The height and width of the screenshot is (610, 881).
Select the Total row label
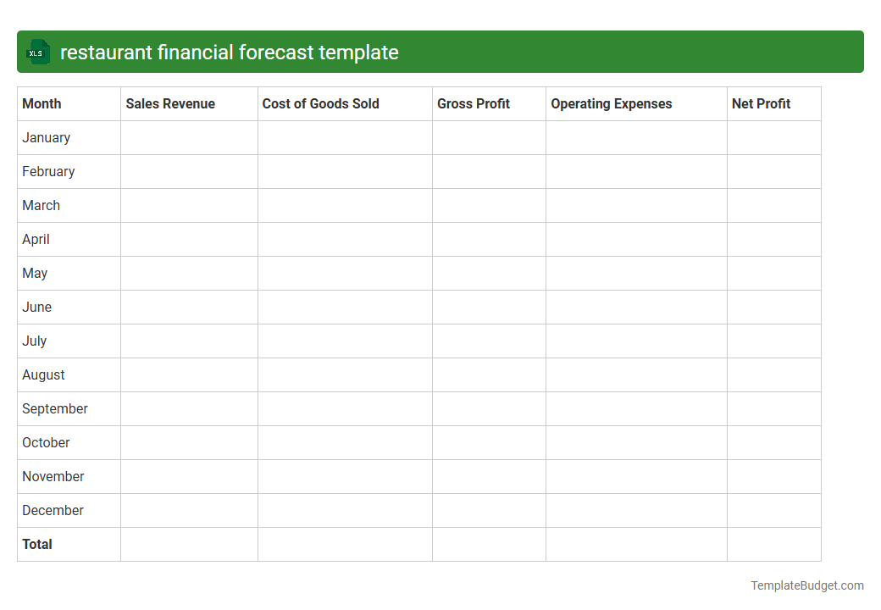pyautogui.click(x=37, y=544)
